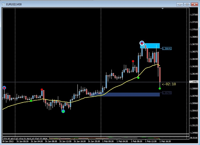Click the 30 Jan 2013 time axis label
The image size is (200, 145).
[8, 141]
